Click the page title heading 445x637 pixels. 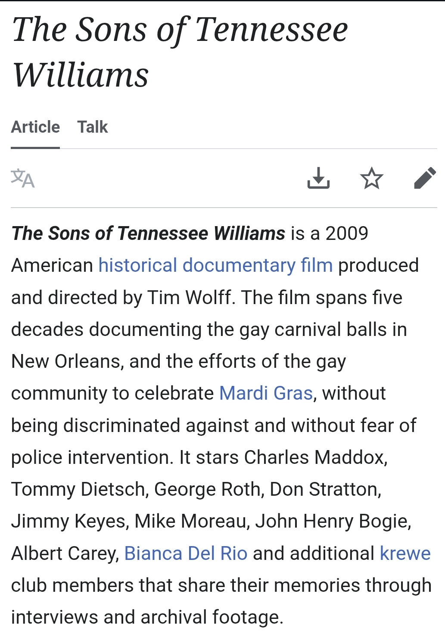coord(180,52)
